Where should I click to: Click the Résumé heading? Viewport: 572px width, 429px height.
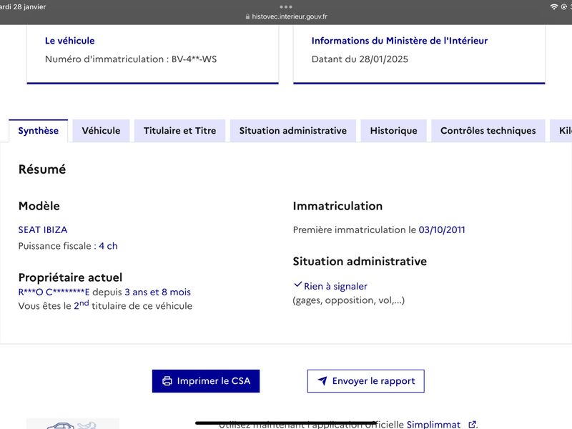pos(42,169)
